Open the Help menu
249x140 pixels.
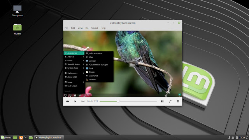pos(103,28)
